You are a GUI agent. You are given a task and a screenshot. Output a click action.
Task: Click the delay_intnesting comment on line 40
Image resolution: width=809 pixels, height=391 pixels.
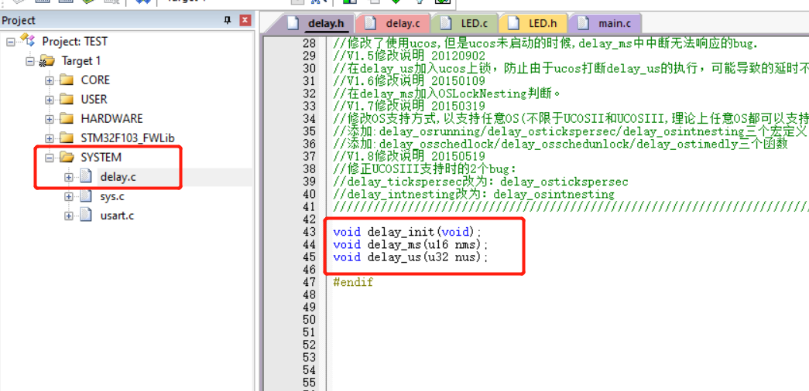pos(474,194)
